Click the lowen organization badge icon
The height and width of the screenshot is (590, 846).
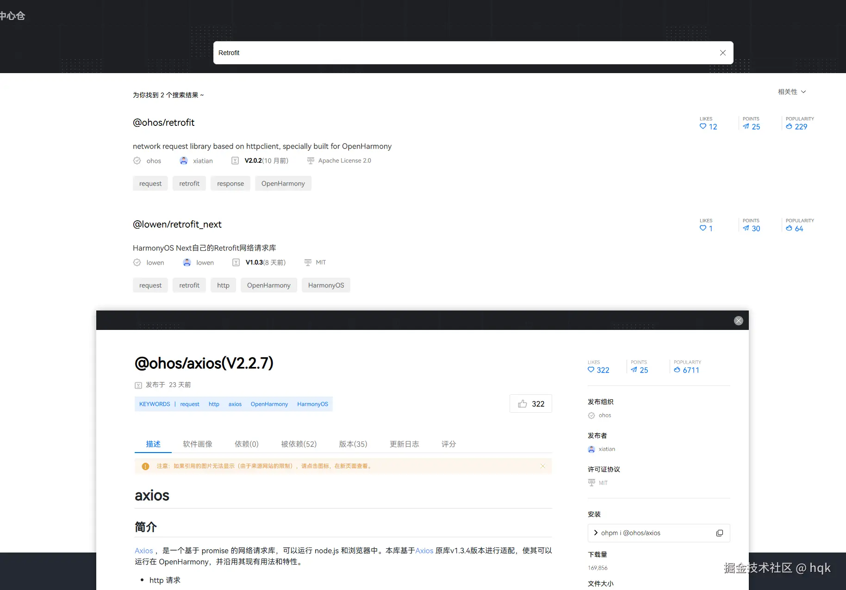click(137, 262)
